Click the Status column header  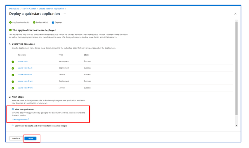pyautogui.click(x=87, y=55)
